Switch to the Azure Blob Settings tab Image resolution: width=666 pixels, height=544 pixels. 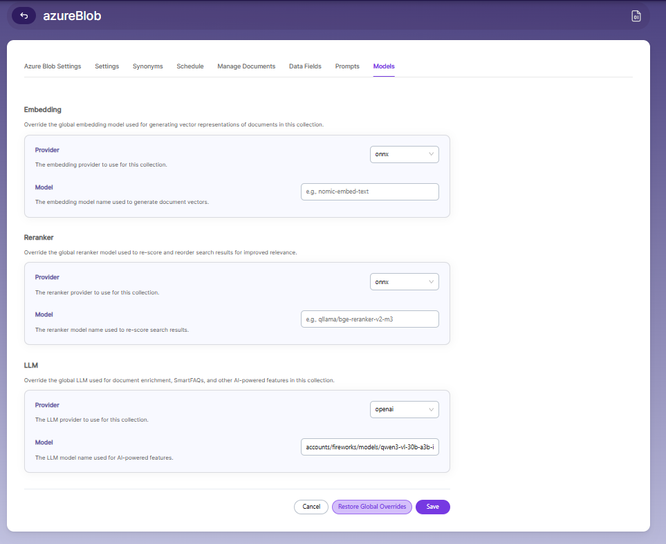pos(53,66)
